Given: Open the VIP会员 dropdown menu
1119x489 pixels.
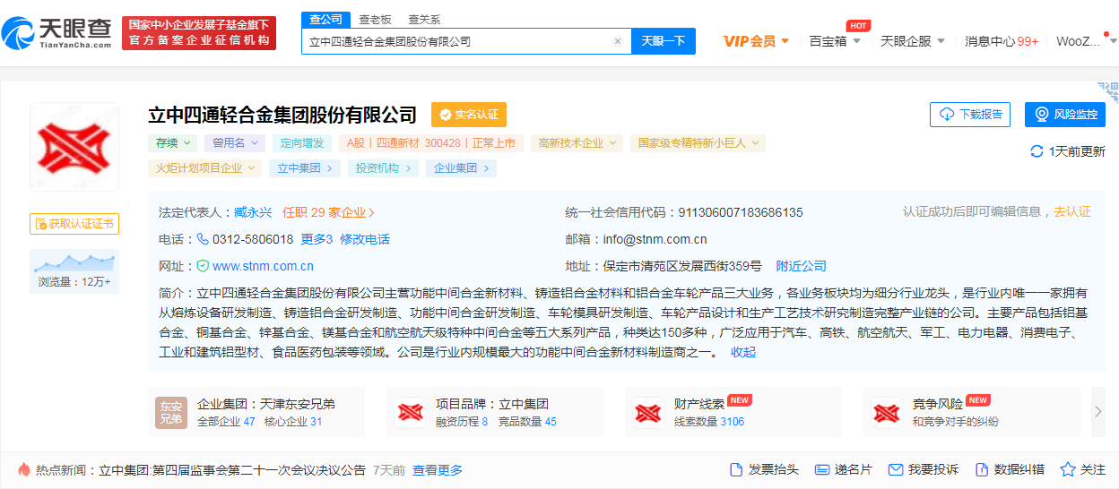Looking at the screenshot, I should 756,41.
